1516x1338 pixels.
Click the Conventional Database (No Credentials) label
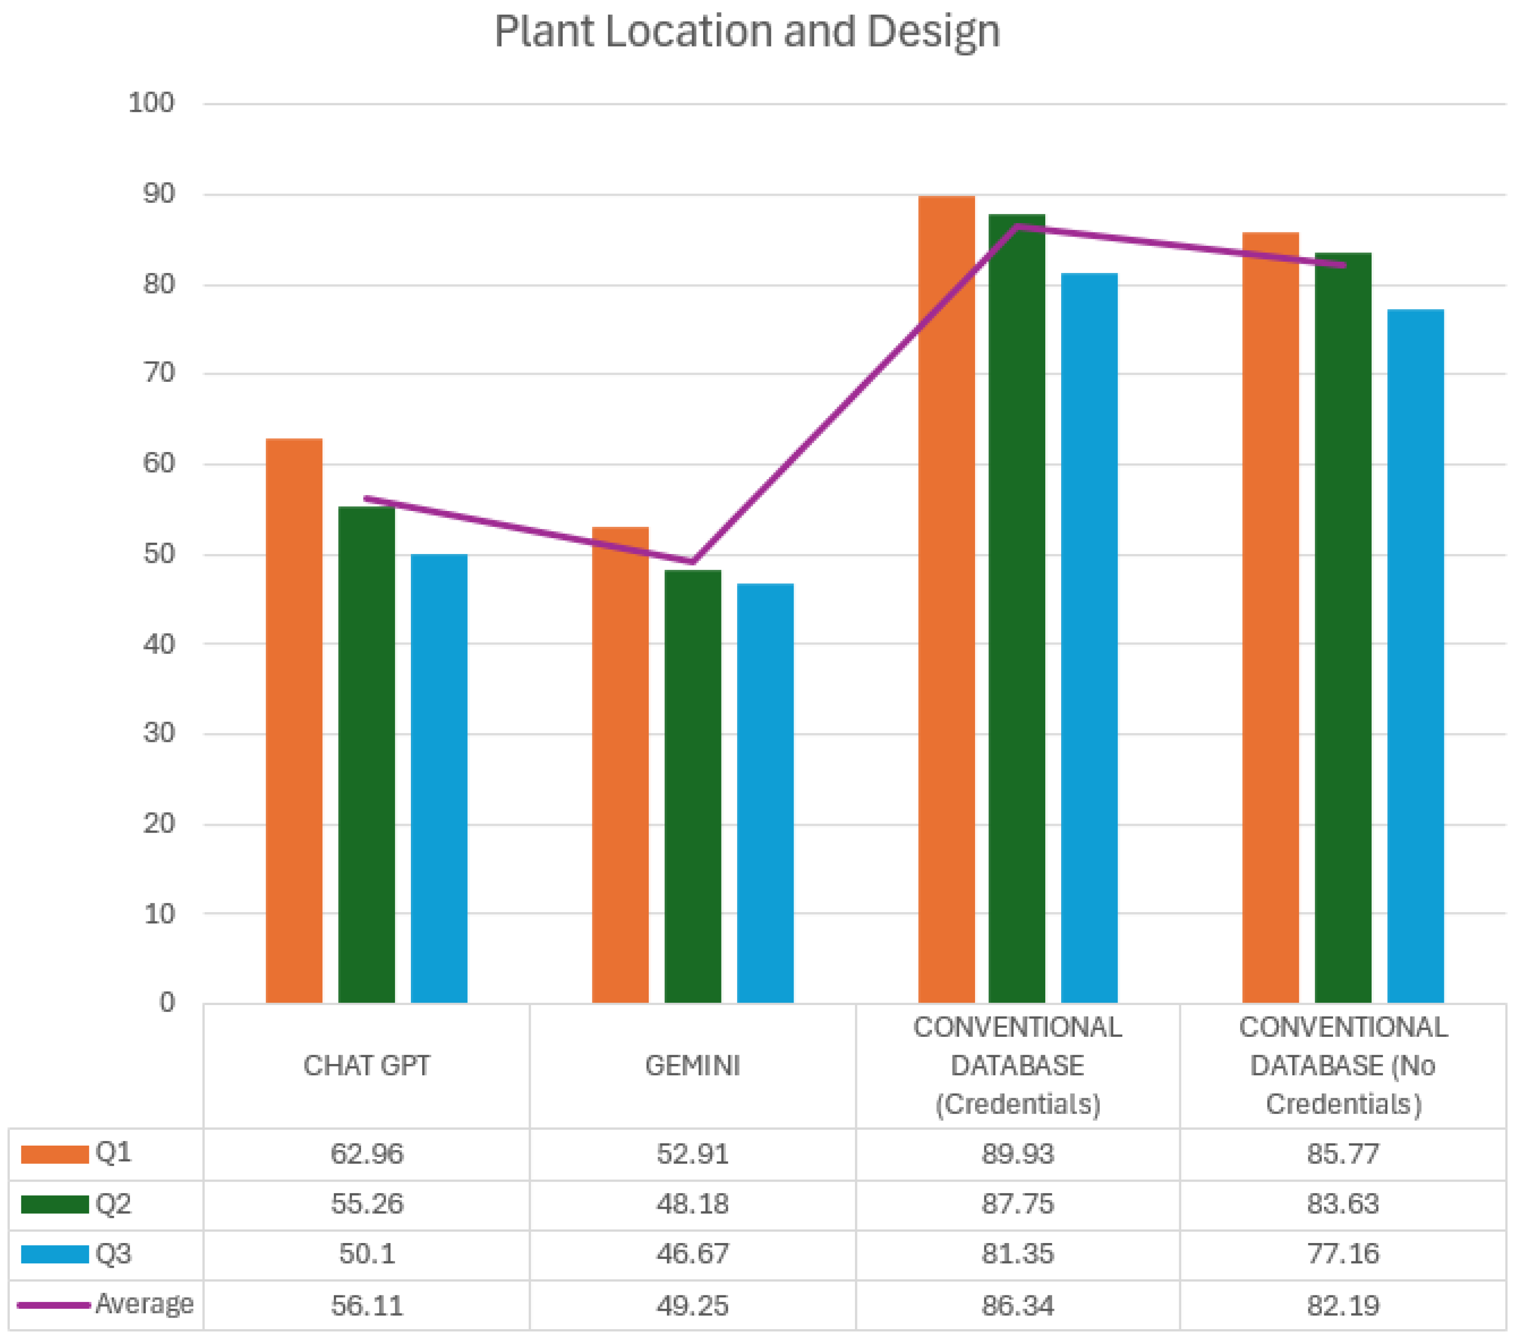(1343, 1065)
